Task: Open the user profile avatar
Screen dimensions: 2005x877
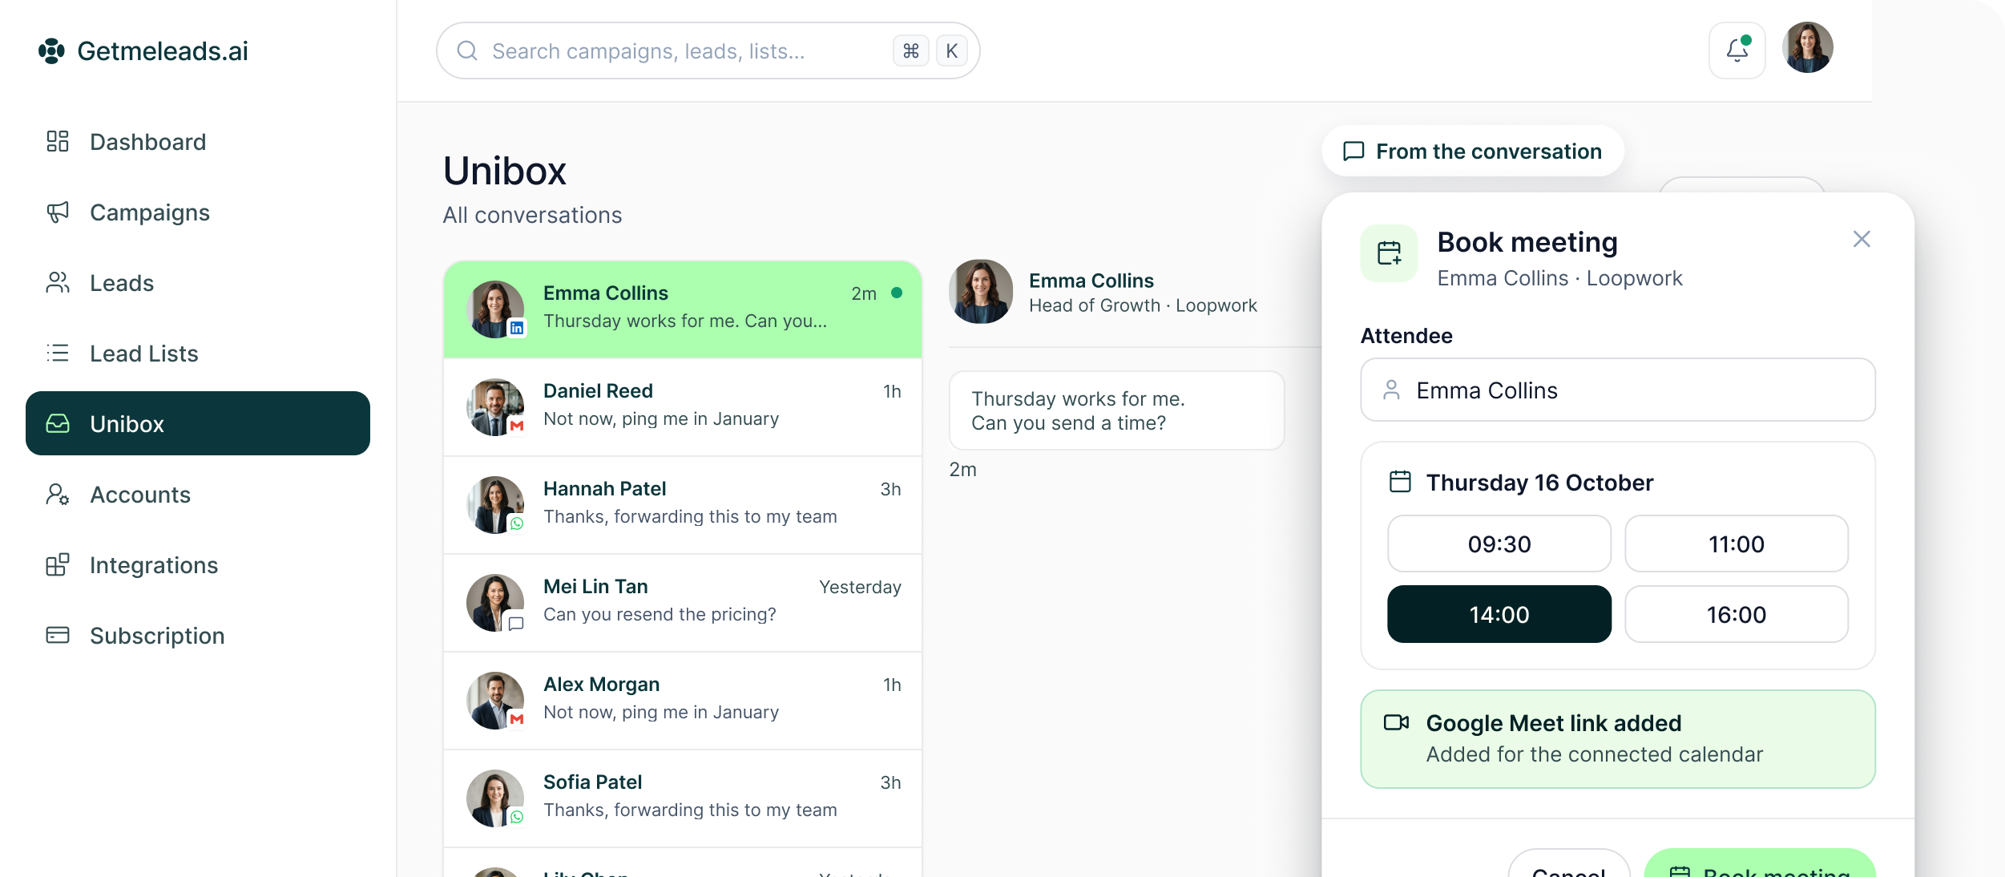Action: (1808, 47)
